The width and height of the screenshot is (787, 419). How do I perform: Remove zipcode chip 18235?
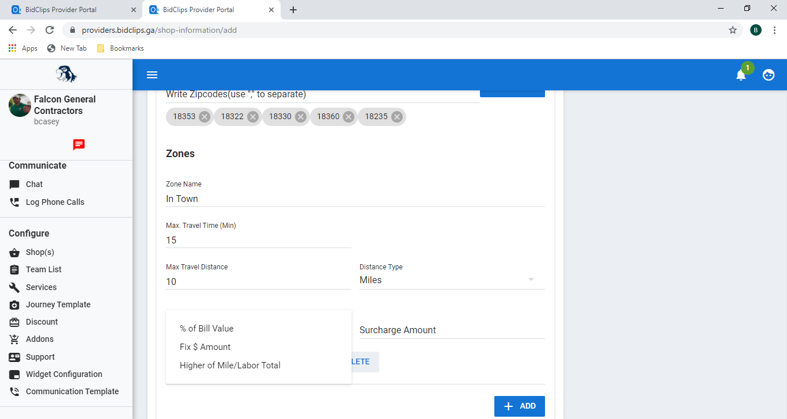pyautogui.click(x=396, y=117)
